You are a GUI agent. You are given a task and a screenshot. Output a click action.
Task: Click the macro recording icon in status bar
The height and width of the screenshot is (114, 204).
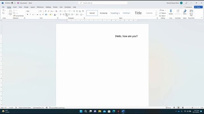pyautogui.click(x=47, y=108)
